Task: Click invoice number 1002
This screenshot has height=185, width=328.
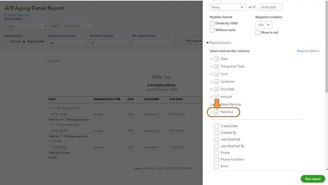Action: (130, 131)
